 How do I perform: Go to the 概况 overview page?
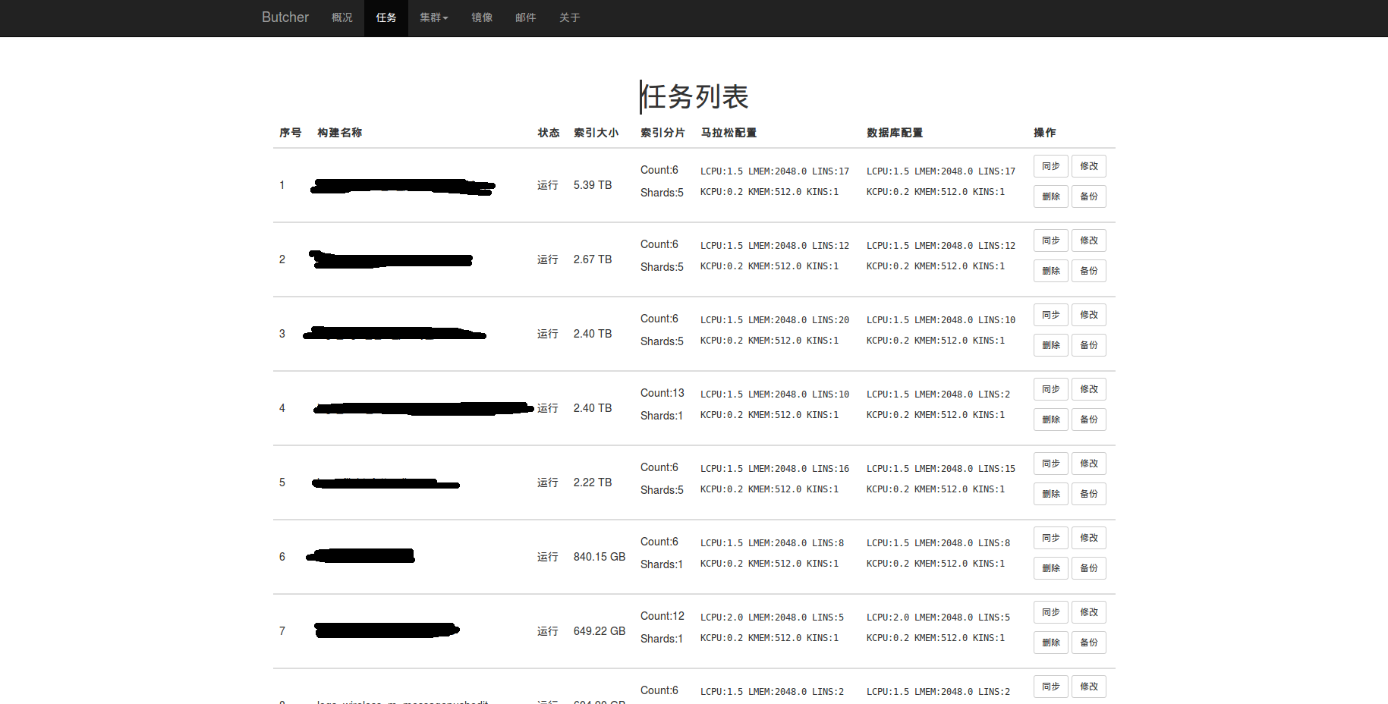coord(341,17)
